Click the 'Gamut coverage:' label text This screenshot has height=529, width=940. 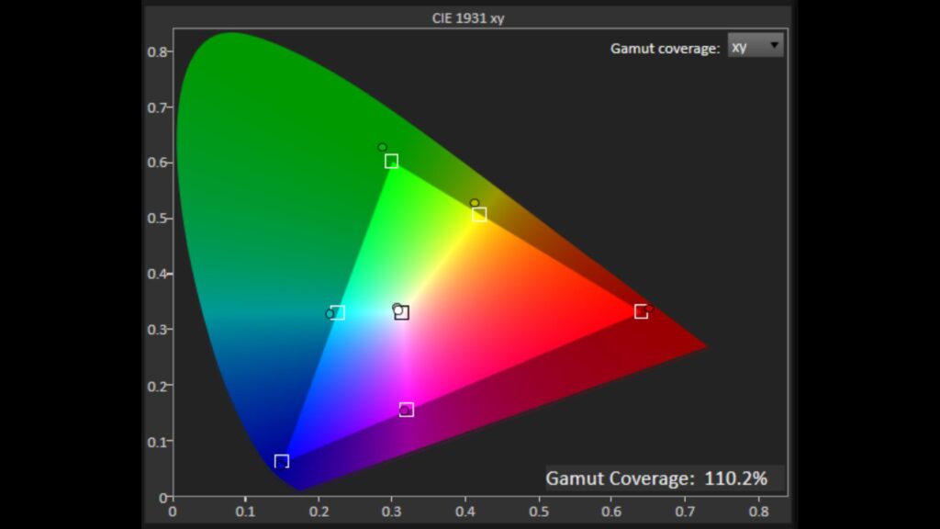click(665, 49)
